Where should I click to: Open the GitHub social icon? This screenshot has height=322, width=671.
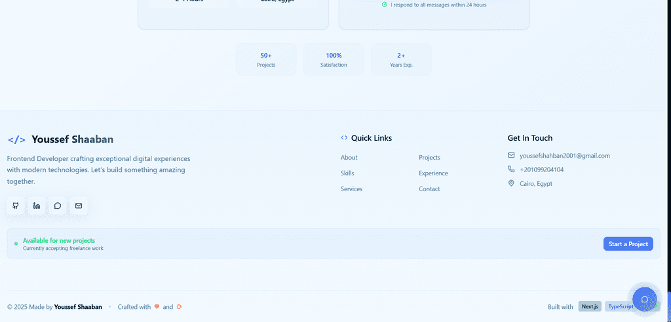pos(16,206)
